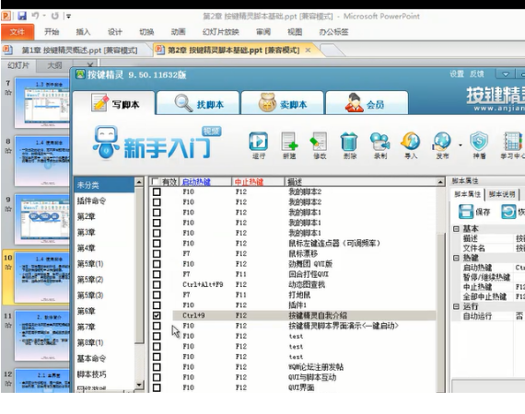
Task: Check the box for 劲舞团 QUI版 script
Action: click(157, 264)
